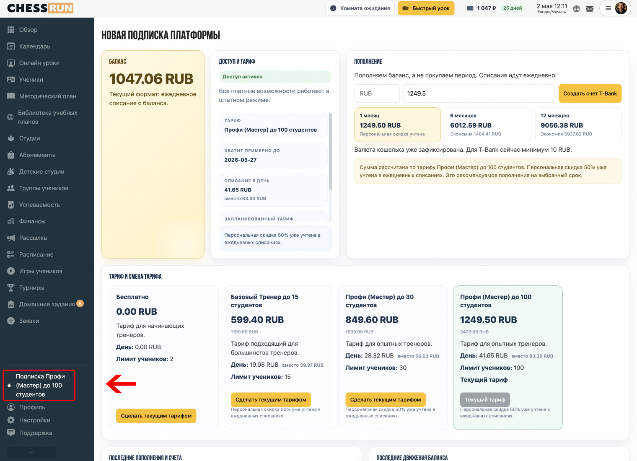Open the mail envelope icon in header

(590, 9)
